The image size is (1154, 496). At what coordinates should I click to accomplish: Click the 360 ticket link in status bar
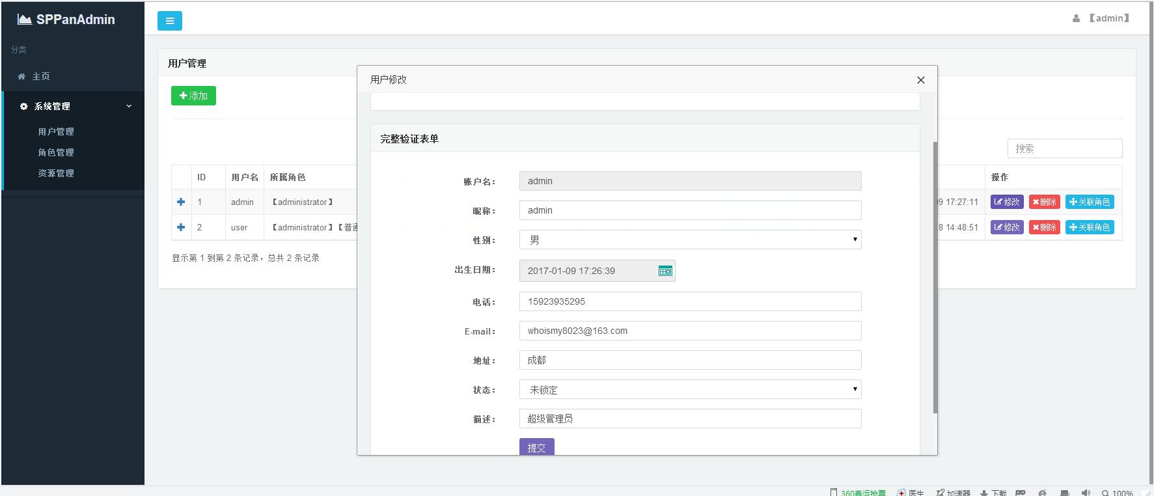(x=858, y=493)
